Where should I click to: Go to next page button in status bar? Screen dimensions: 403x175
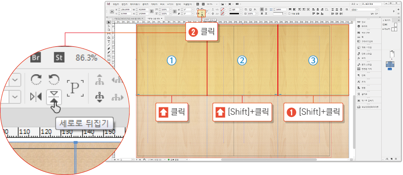tap(137, 159)
